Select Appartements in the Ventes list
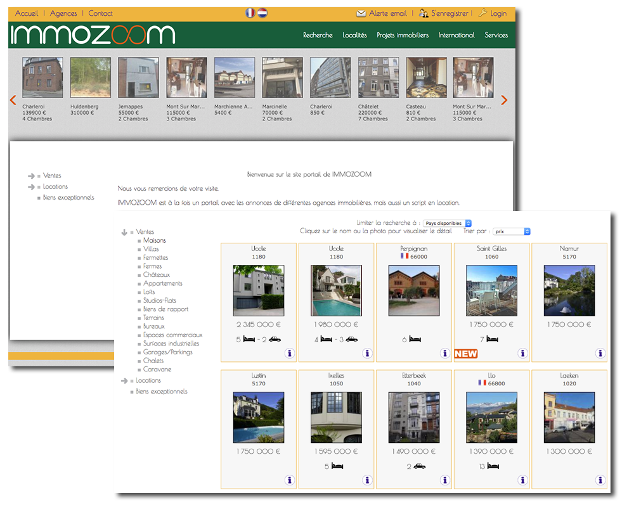 [163, 283]
